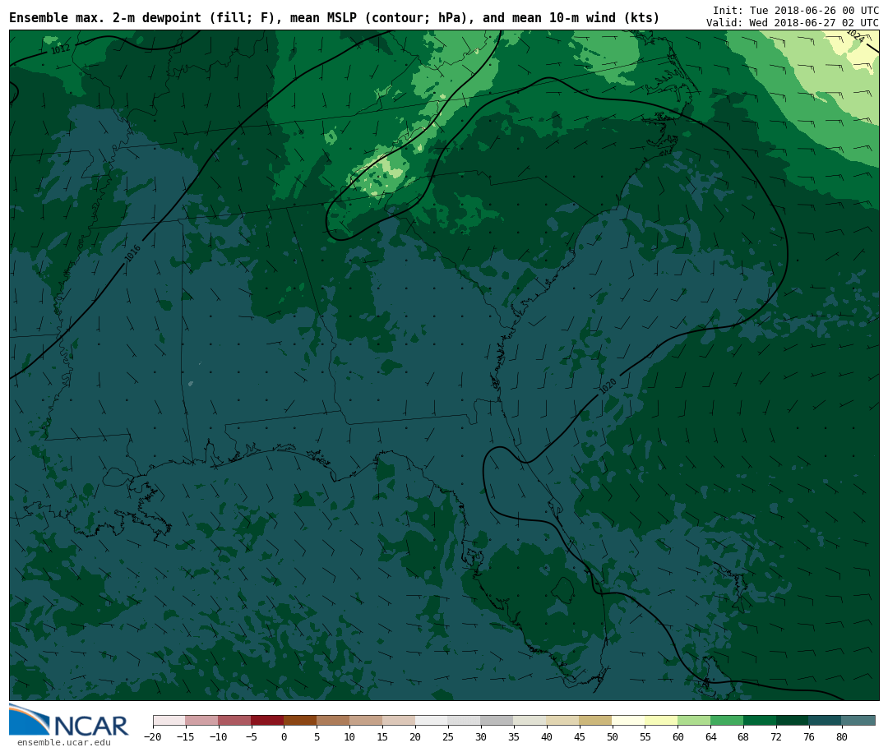Click the 1012 contour label
888x752 pixels.
pos(60,49)
